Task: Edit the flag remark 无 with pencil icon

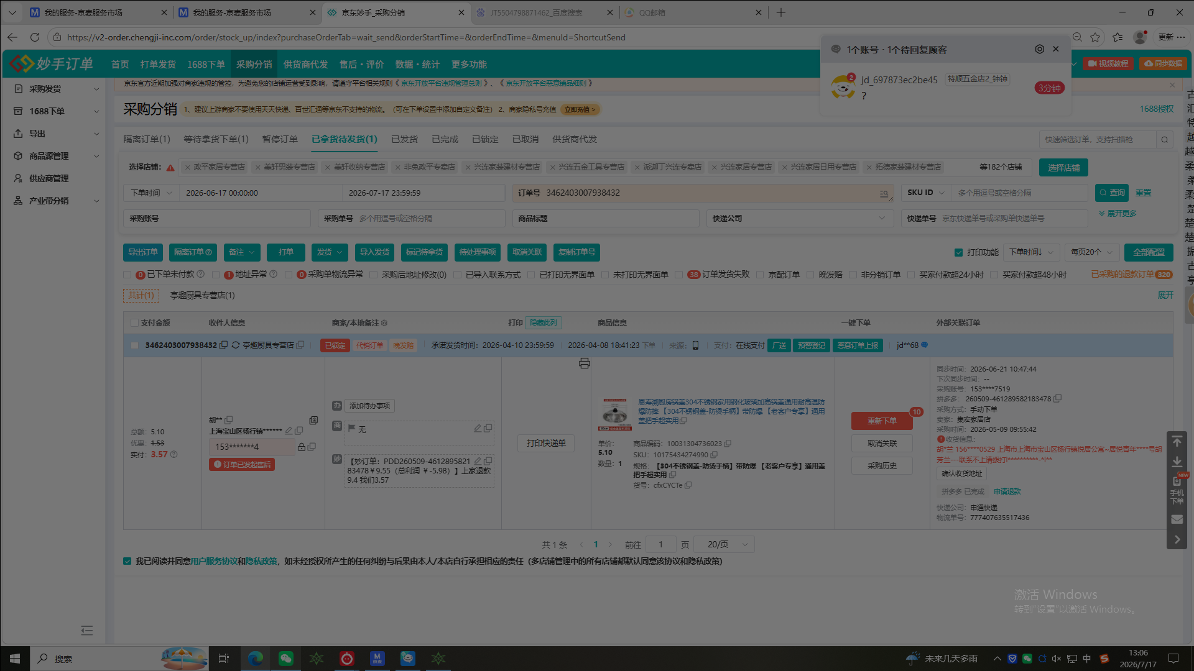Action: point(478,428)
